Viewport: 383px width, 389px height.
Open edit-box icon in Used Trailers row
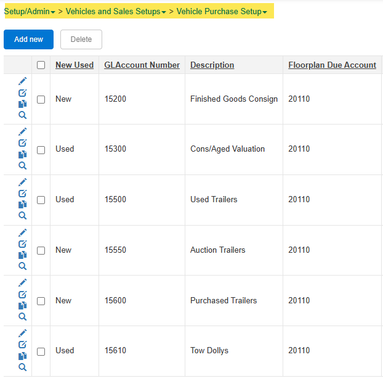(x=23, y=193)
